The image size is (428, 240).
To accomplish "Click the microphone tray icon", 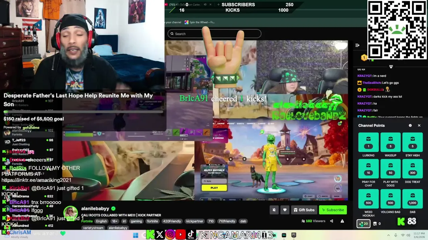I will [396, 235].
